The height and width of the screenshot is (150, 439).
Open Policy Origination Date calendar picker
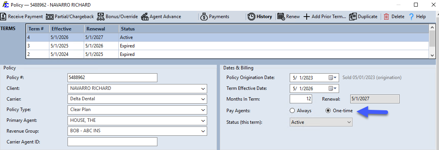(x=332, y=78)
